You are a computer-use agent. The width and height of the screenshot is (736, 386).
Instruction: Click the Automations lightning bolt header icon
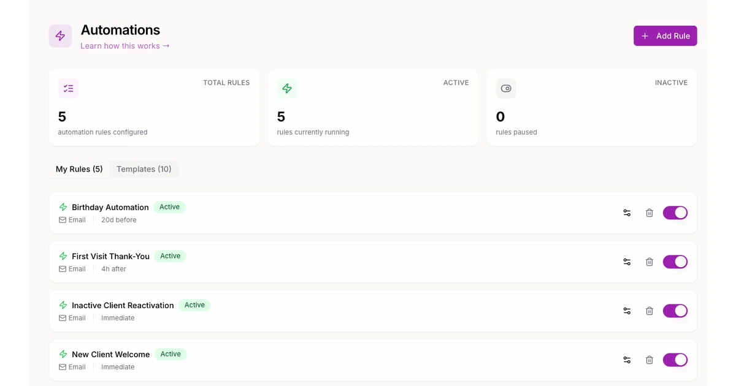click(x=60, y=36)
